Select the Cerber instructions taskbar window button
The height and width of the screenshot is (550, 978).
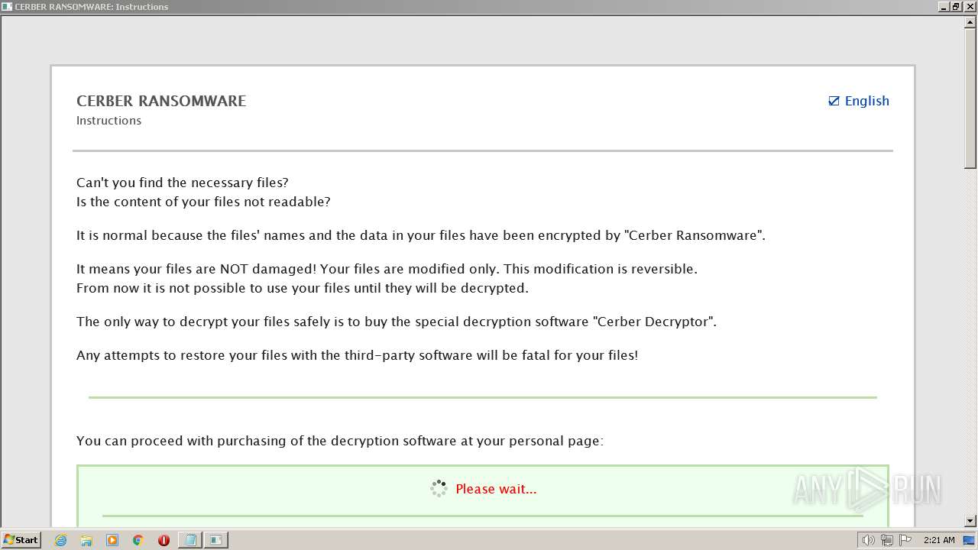pos(216,540)
